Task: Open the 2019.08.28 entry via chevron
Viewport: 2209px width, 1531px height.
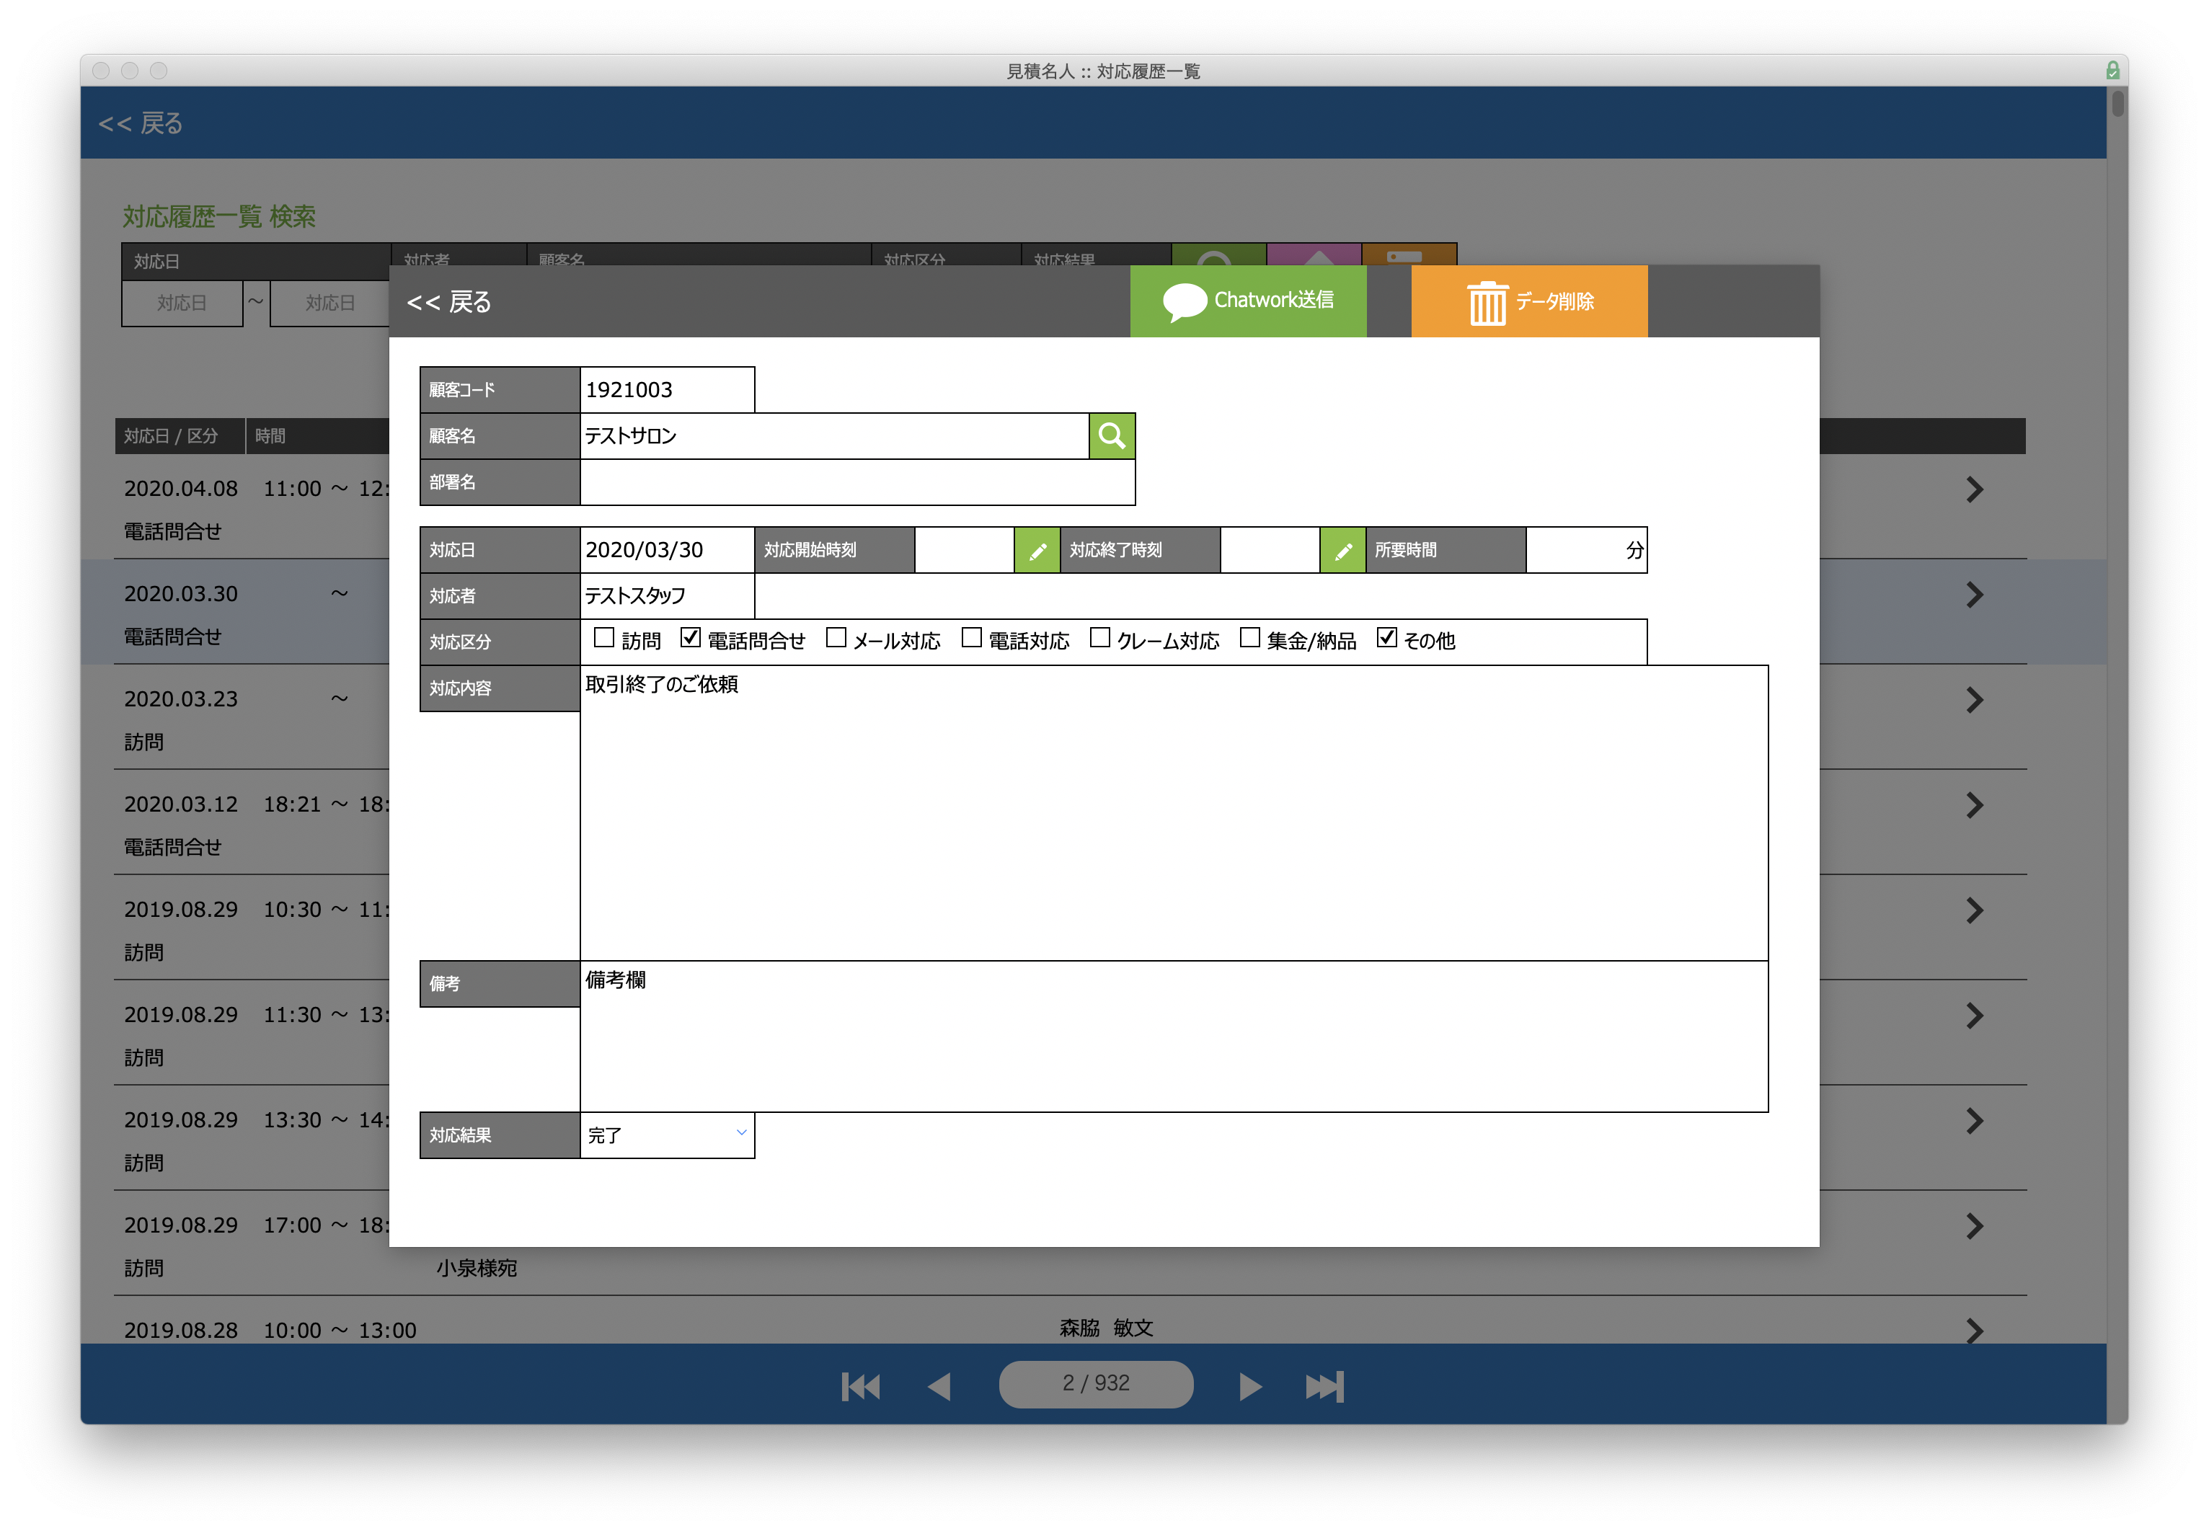Action: point(1973,1330)
